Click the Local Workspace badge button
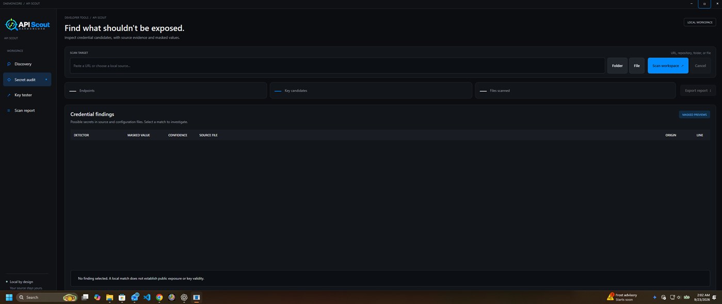Viewport: 722px width, 304px height. tap(699, 22)
